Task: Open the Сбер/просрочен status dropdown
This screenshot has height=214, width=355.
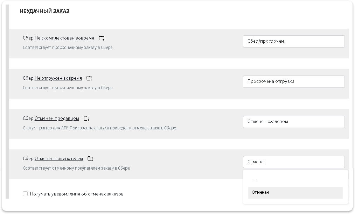Action: (x=294, y=41)
